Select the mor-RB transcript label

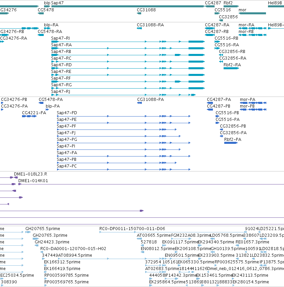[x=246, y=32]
